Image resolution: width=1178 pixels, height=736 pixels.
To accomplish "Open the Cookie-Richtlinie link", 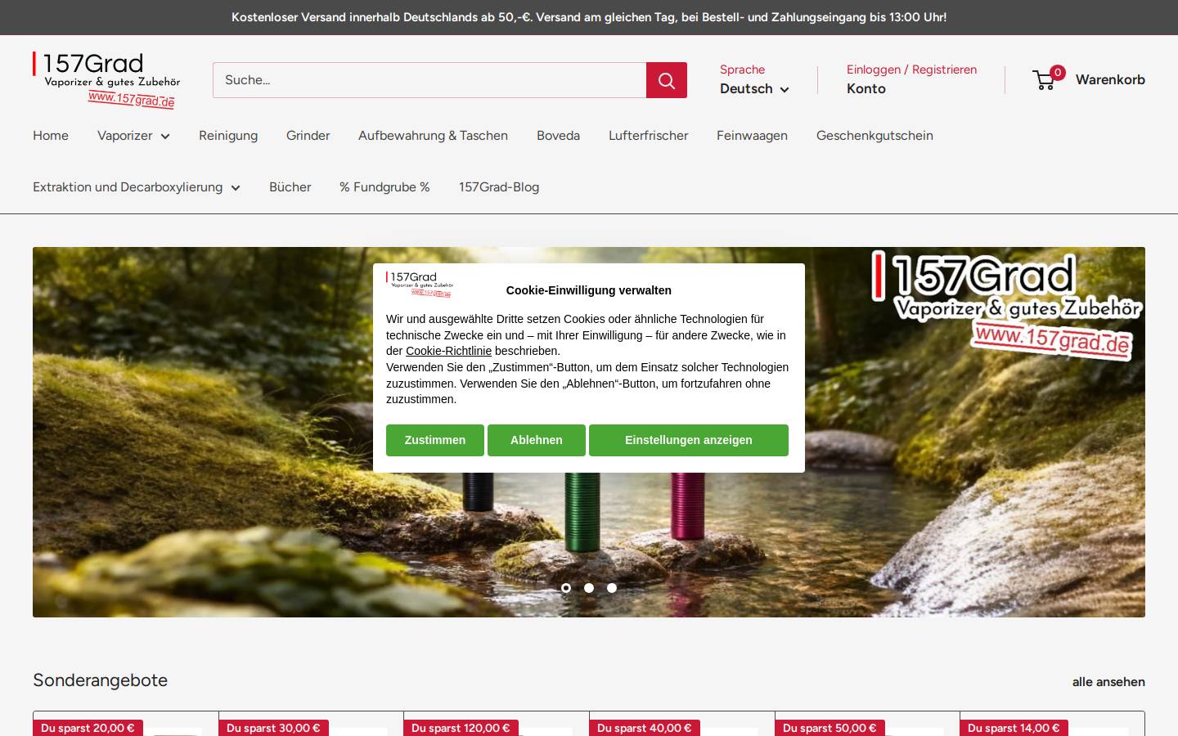I will [448, 351].
